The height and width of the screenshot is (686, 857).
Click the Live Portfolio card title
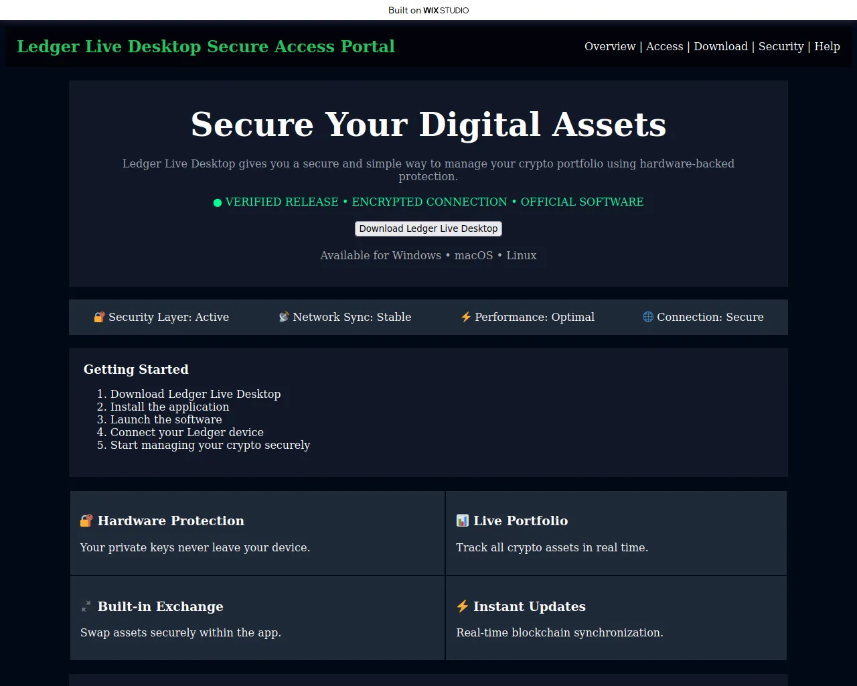[521, 521]
